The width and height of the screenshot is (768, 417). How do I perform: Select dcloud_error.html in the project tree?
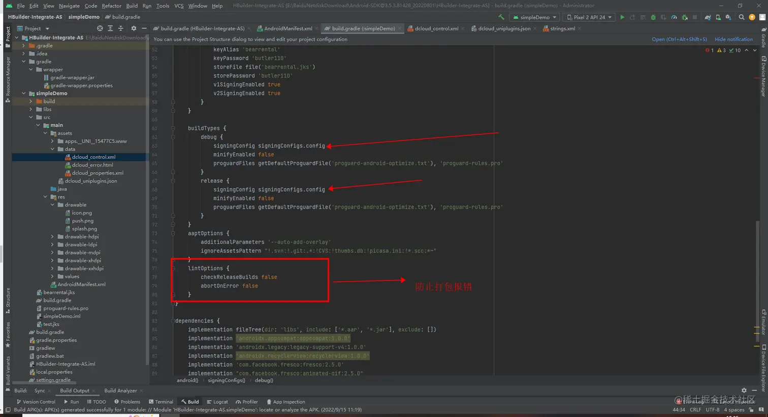coord(89,165)
